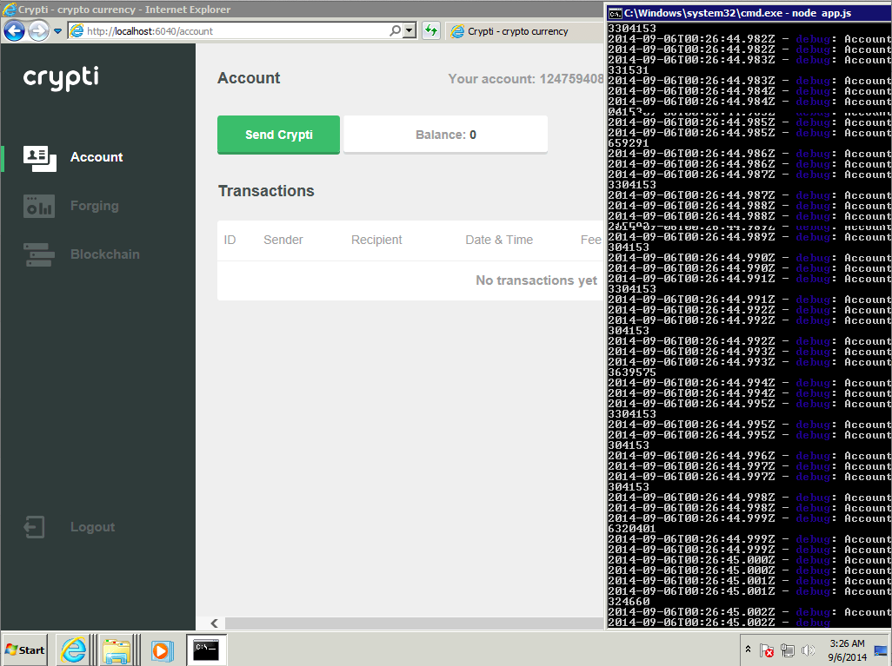Viewport: 892px width, 666px height.
Task: Select Blockchain in the sidebar menu
Action: pyautogui.click(x=105, y=254)
